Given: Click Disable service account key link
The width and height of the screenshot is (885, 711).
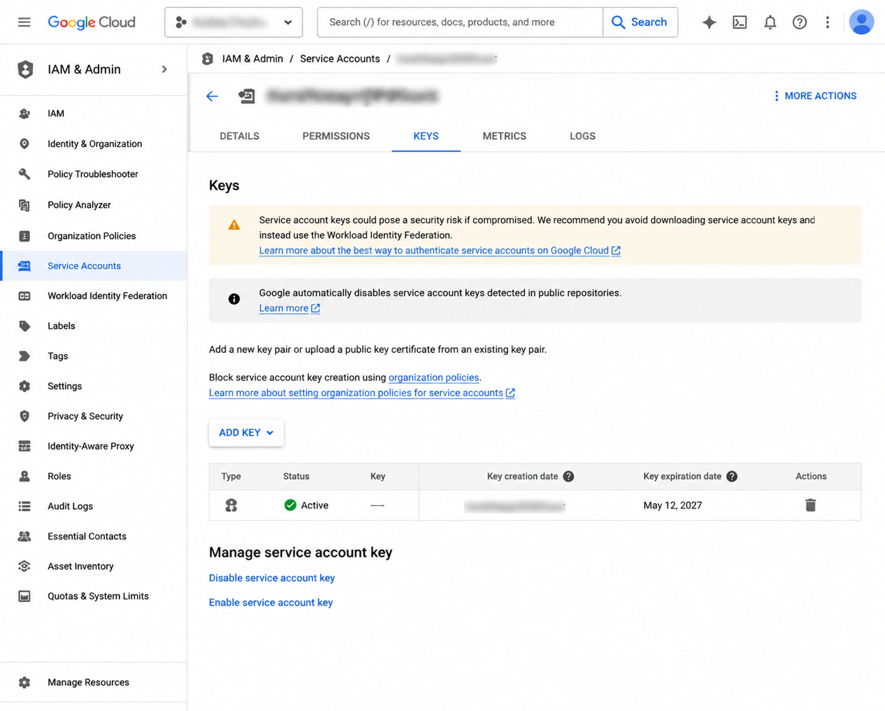Looking at the screenshot, I should pyautogui.click(x=272, y=578).
